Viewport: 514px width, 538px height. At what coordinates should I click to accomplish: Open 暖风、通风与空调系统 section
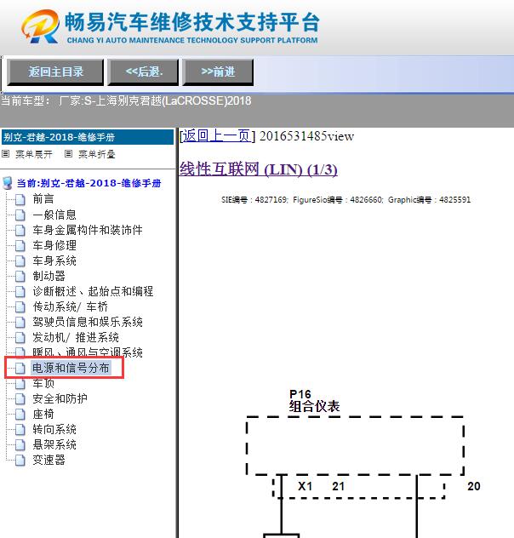(88, 352)
